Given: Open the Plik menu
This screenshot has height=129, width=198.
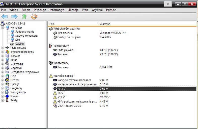Looking at the screenshot, I should point(4,10).
